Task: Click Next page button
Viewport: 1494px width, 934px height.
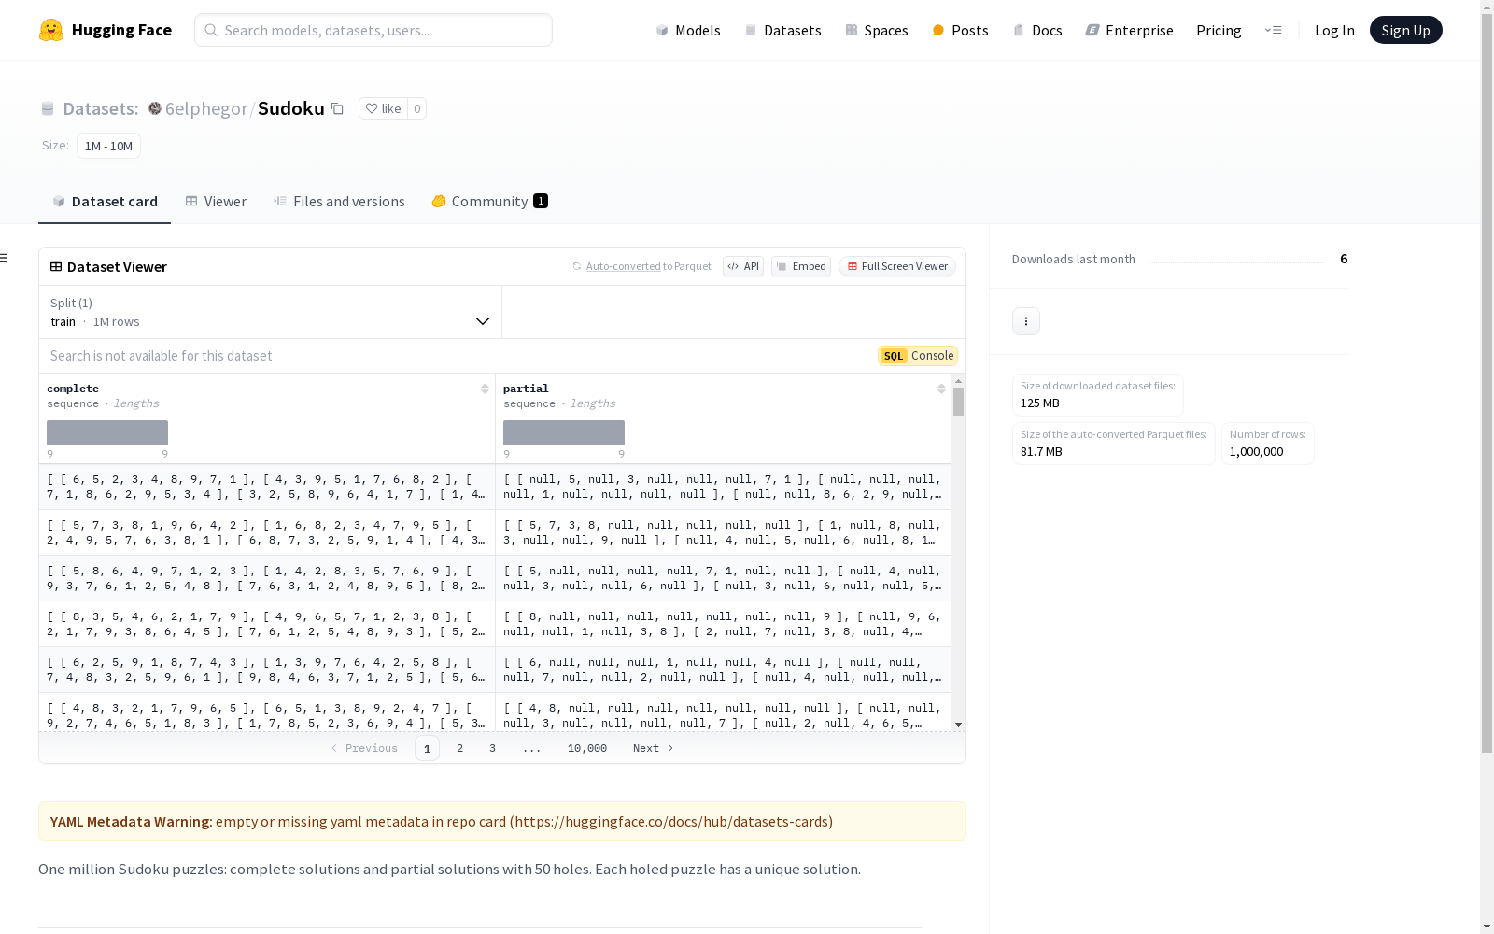Action: (x=654, y=748)
